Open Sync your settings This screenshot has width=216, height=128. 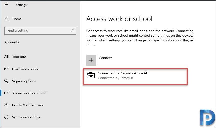(26, 117)
